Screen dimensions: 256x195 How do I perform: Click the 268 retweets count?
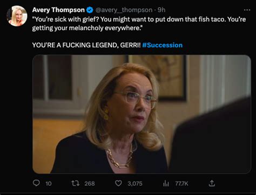click(x=90, y=184)
